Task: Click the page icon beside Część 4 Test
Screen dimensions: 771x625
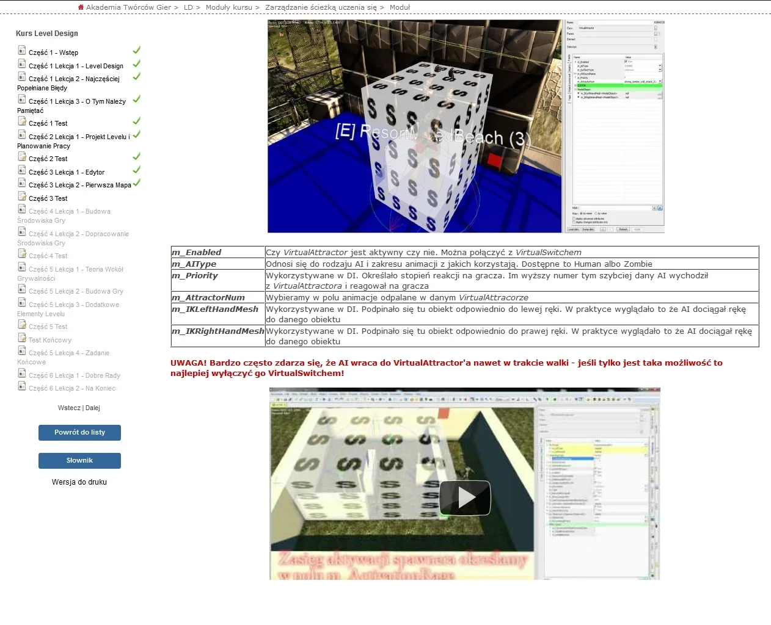Action: pyautogui.click(x=22, y=253)
